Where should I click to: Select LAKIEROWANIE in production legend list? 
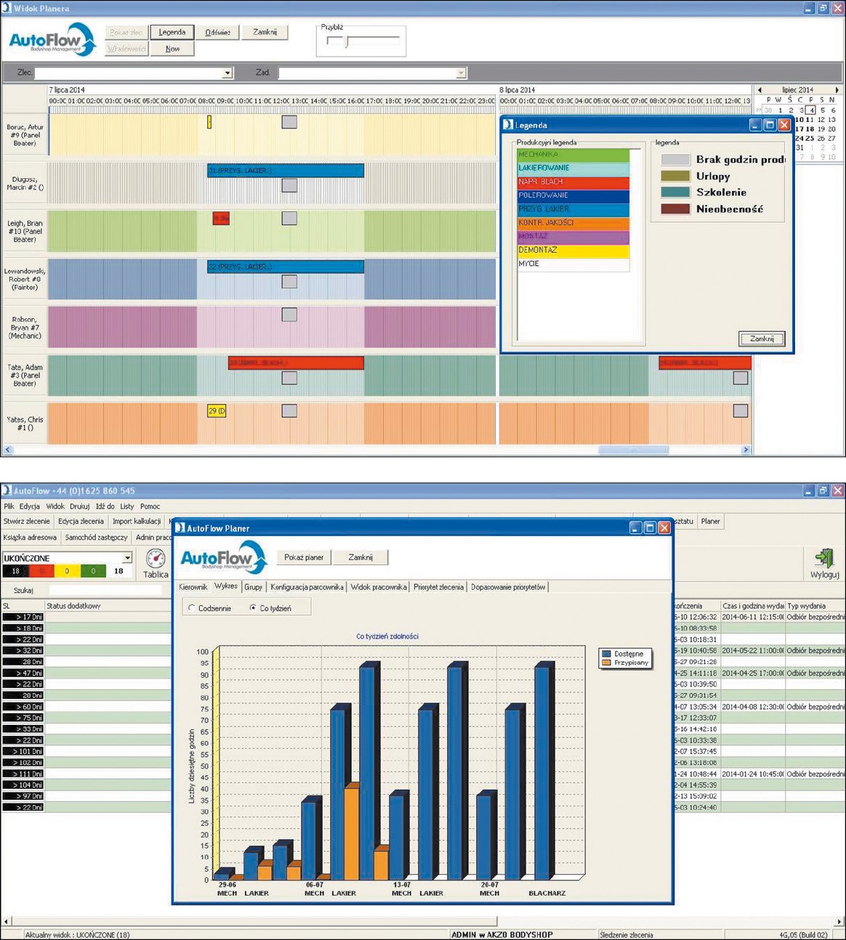pyautogui.click(x=573, y=168)
